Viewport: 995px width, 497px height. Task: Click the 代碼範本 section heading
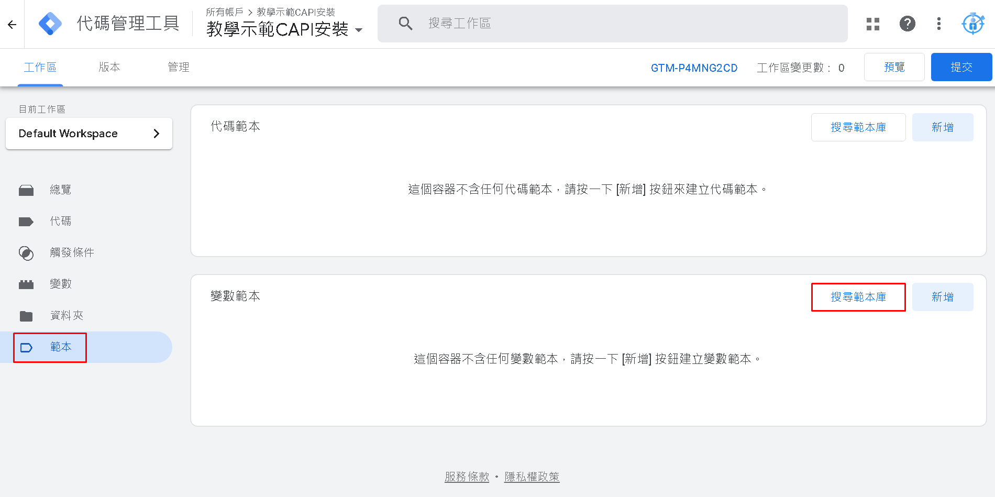point(235,126)
